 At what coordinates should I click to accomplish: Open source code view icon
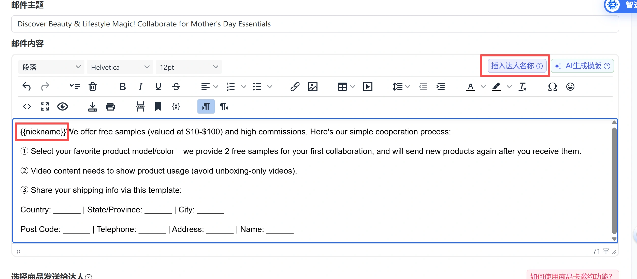pos(27,106)
